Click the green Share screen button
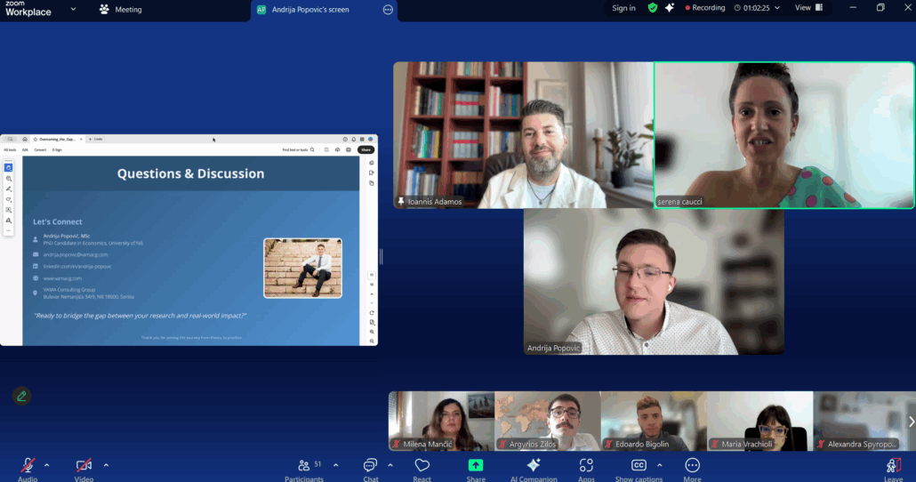Image resolution: width=916 pixels, height=482 pixels. pos(476,465)
